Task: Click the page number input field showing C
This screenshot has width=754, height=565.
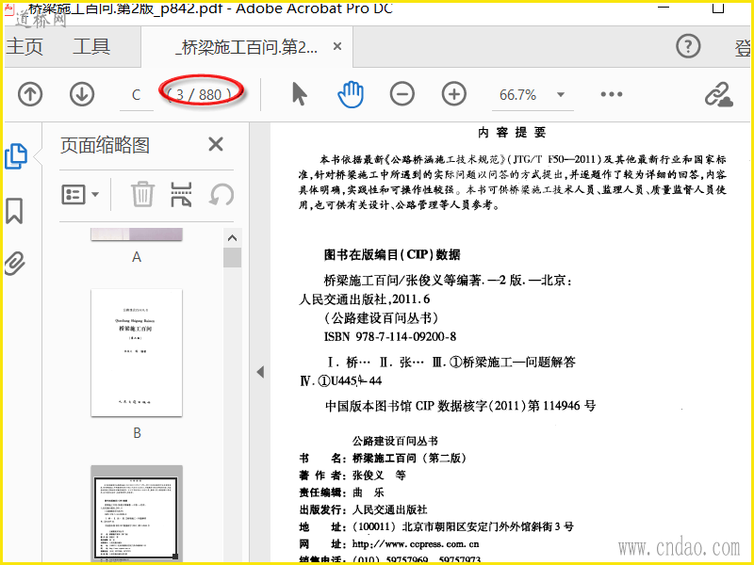Action: coord(137,95)
